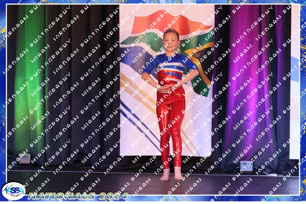This screenshot has width=306, height=204.
Task: Click the performer's clasped hands
Action: pos(167,86)
